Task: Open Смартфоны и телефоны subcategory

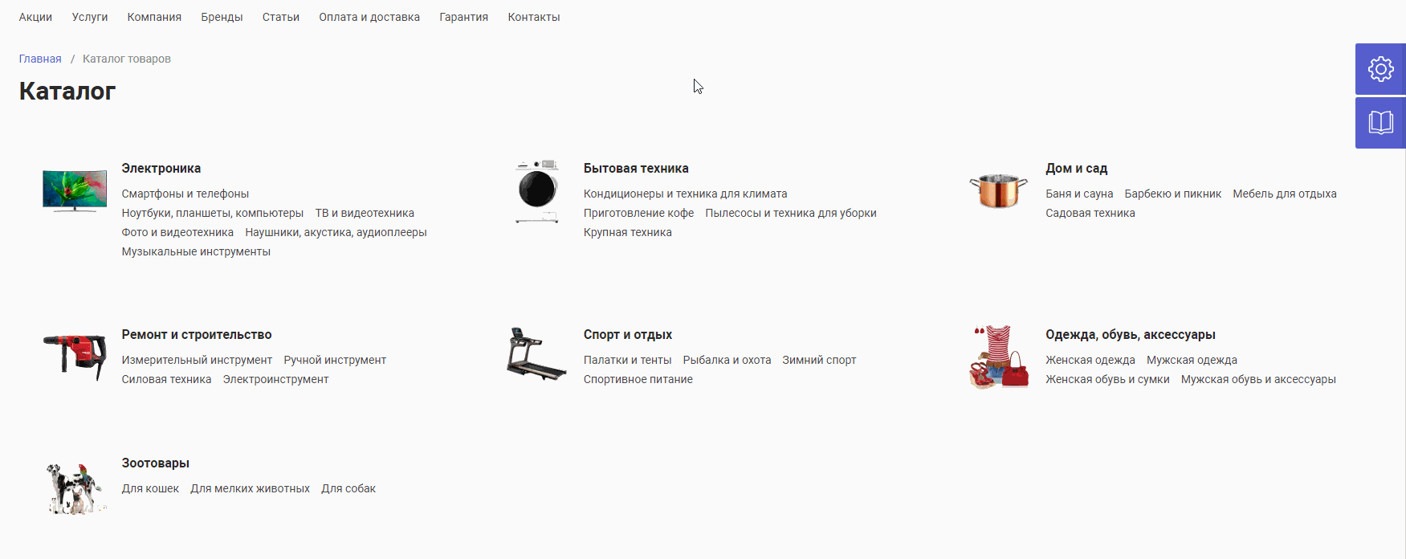Action: click(x=185, y=194)
